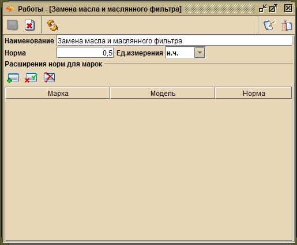Open the edit notes icon in toolbar
This screenshot has width=297, height=245.
click(x=269, y=25)
